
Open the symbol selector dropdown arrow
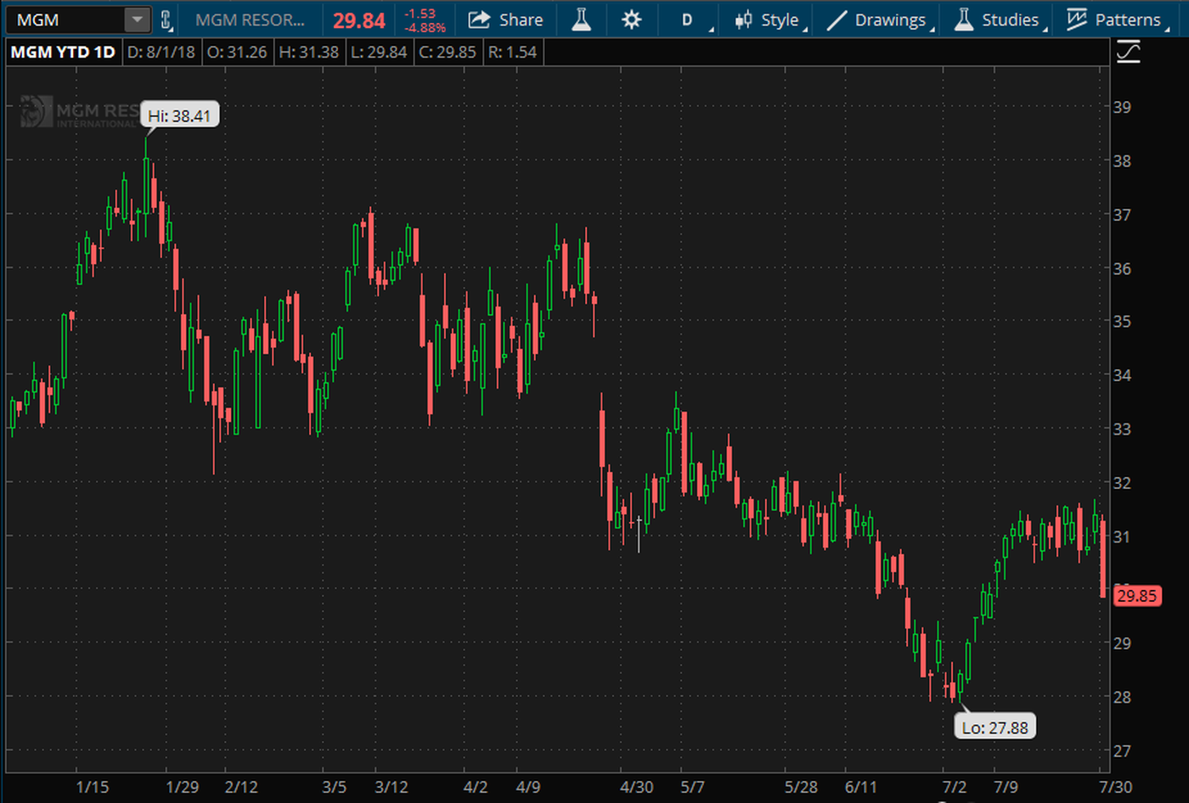pos(137,20)
